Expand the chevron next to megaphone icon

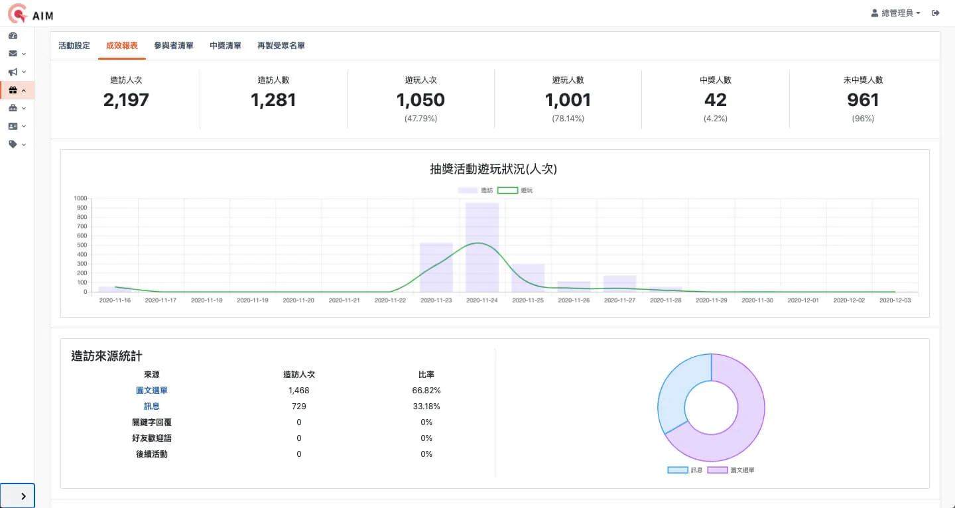click(24, 72)
